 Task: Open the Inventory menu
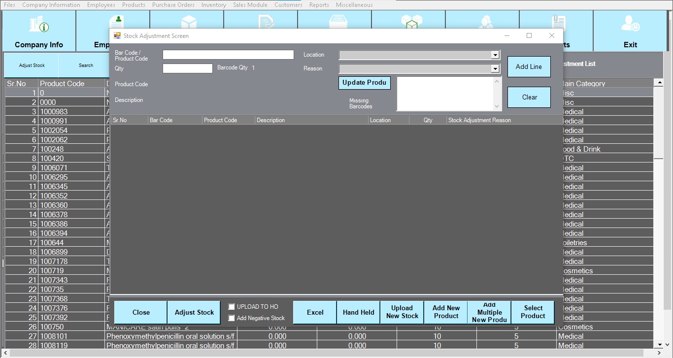(213, 5)
